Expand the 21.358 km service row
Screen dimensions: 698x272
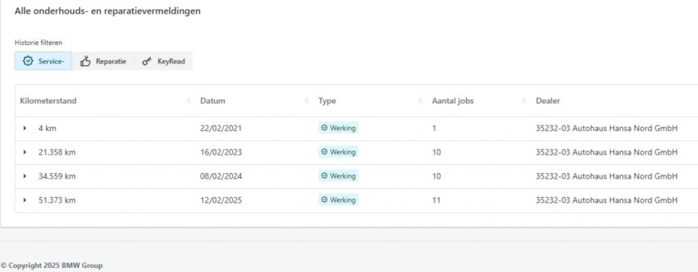[x=25, y=152]
